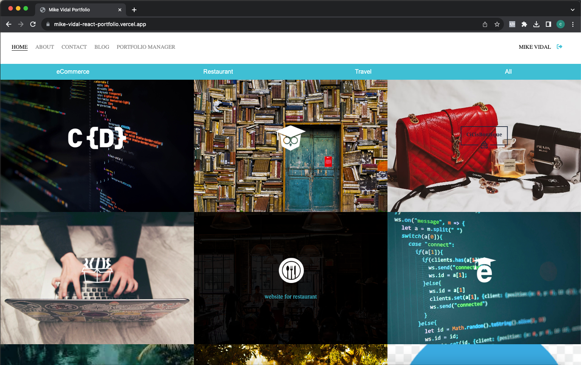Expand the chevron at the tab strip's right edge
581x365 pixels.
pyautogui.click(x=572, y=9)
